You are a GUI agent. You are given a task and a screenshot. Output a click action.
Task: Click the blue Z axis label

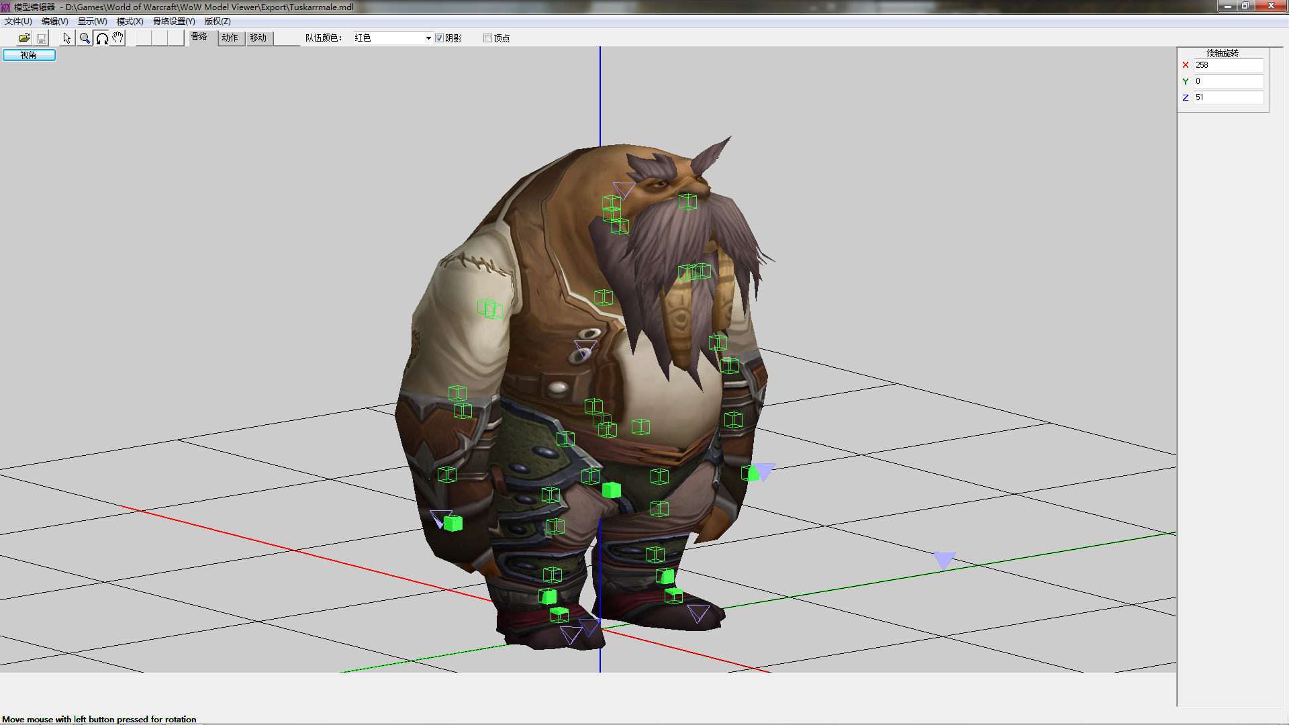click(x=1186, y=97)
